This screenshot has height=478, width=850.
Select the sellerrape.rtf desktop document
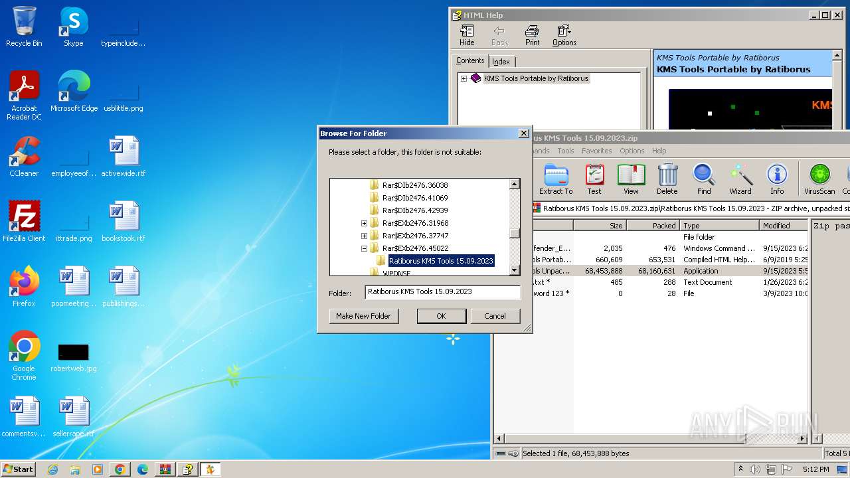[x=74, y=417]
